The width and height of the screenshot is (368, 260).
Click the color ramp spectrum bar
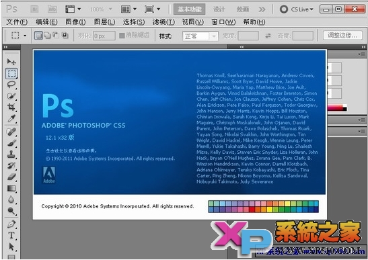click(x=337, y=108)
